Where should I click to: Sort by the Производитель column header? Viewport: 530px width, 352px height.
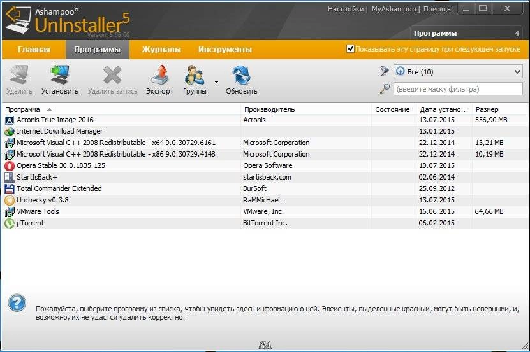pos(306,109)
